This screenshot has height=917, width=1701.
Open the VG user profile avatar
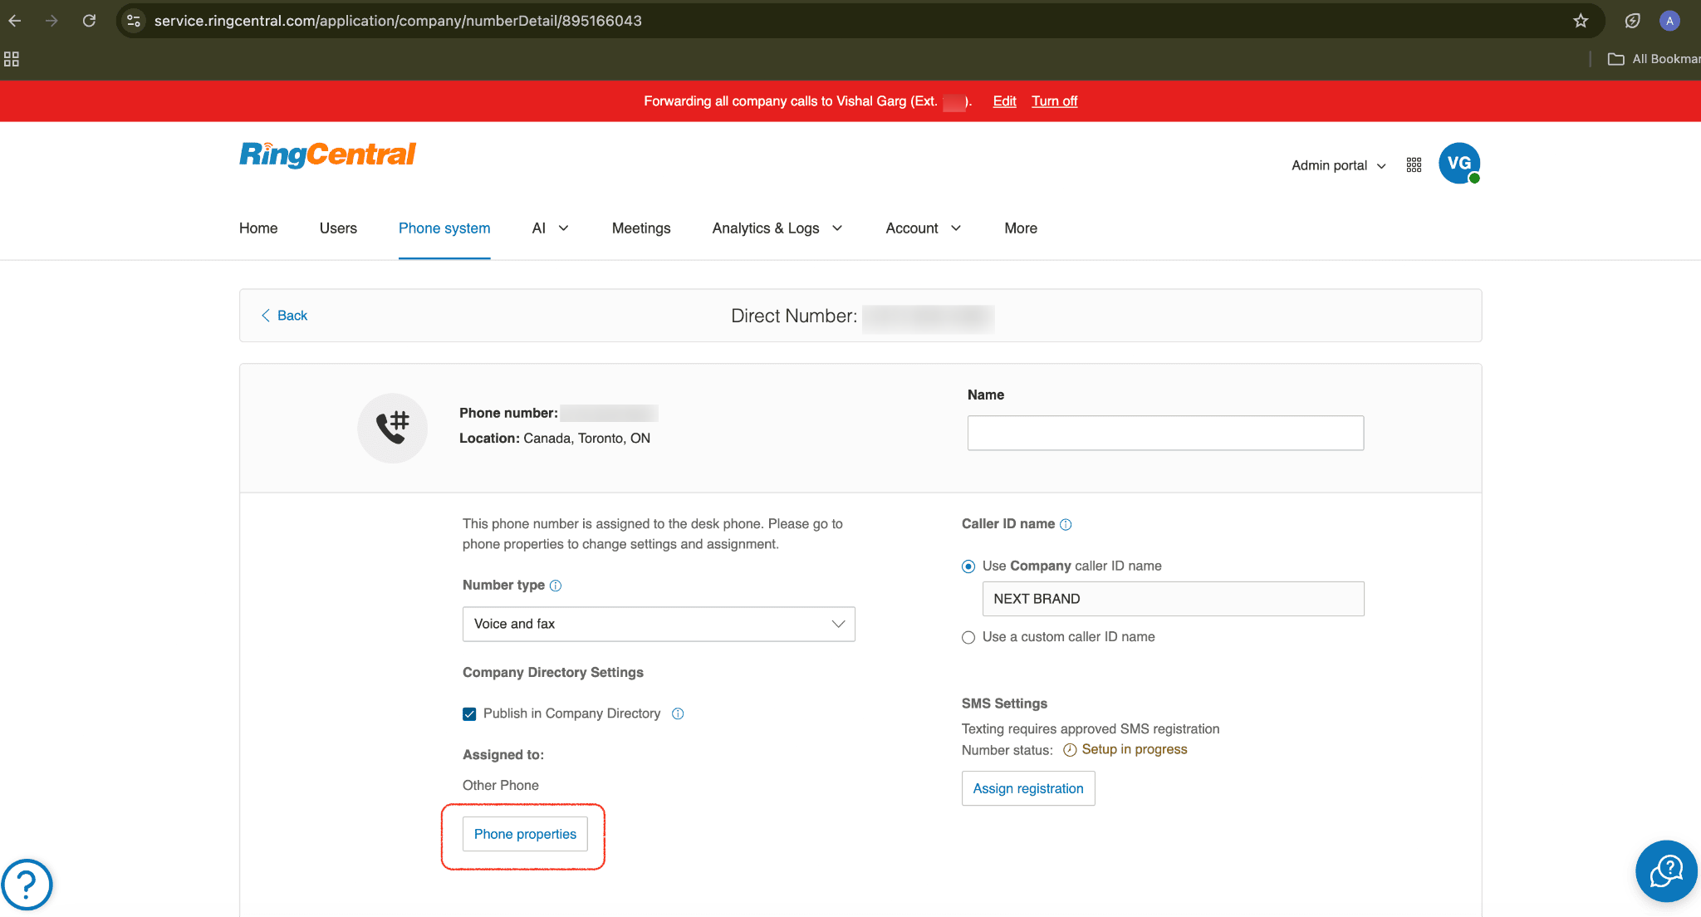pos(1459,164)
